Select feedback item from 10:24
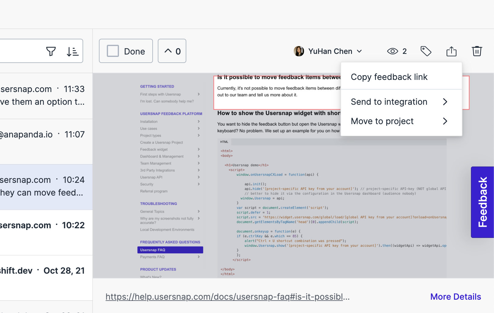494x313 pixels. tap(46, 187)
